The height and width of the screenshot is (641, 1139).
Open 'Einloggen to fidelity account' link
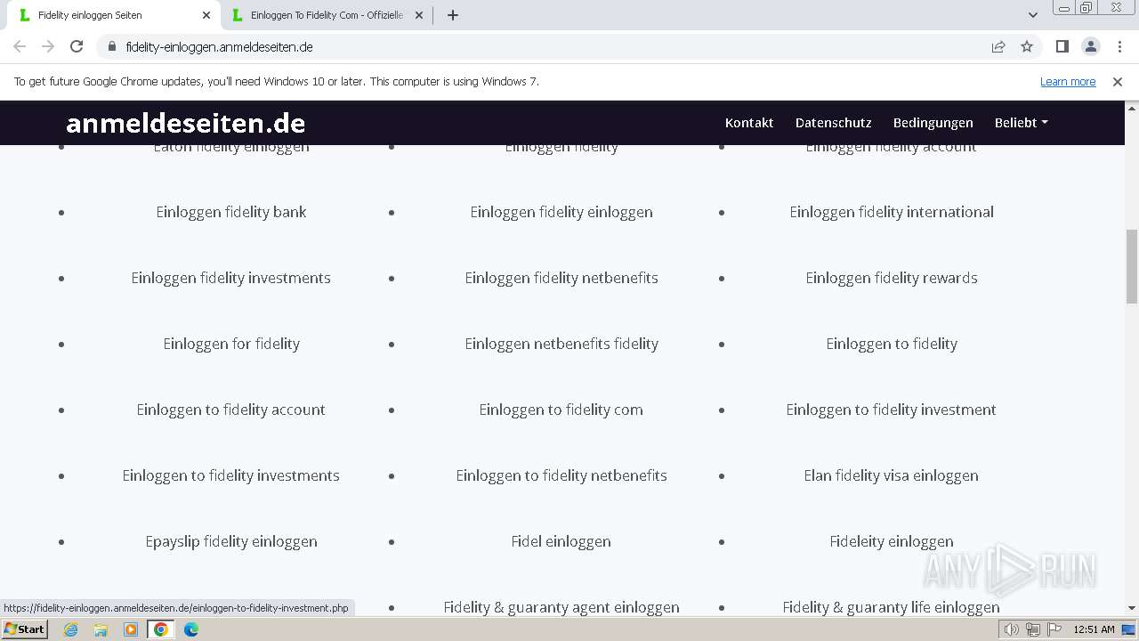click(x=231, y=410)
